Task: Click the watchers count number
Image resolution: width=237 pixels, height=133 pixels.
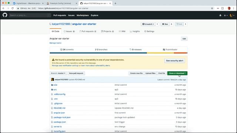Action: (x=157, y=24)
